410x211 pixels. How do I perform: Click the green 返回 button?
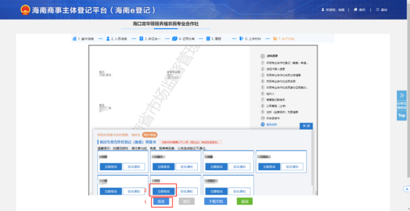[245, 201]
